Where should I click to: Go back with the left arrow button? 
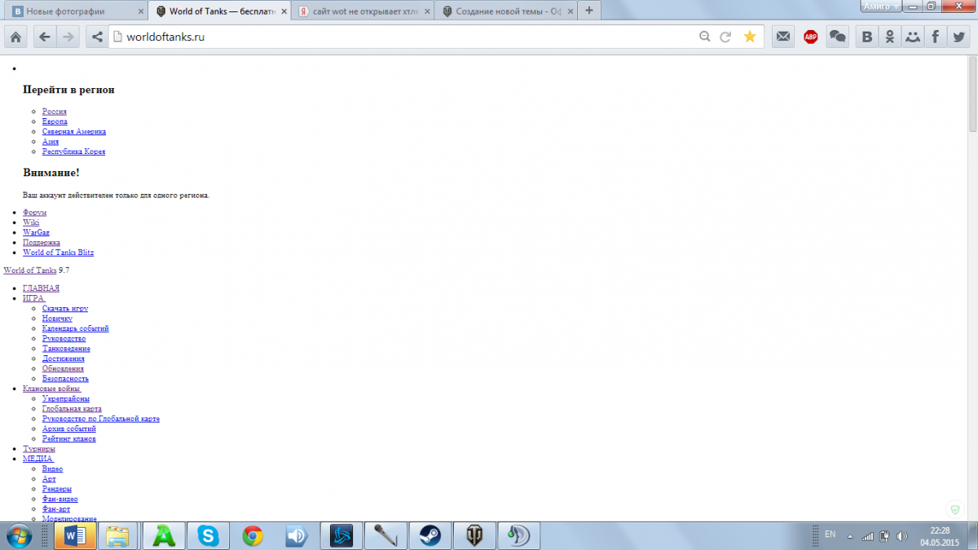pyautogui.click(x=44, y=37)
